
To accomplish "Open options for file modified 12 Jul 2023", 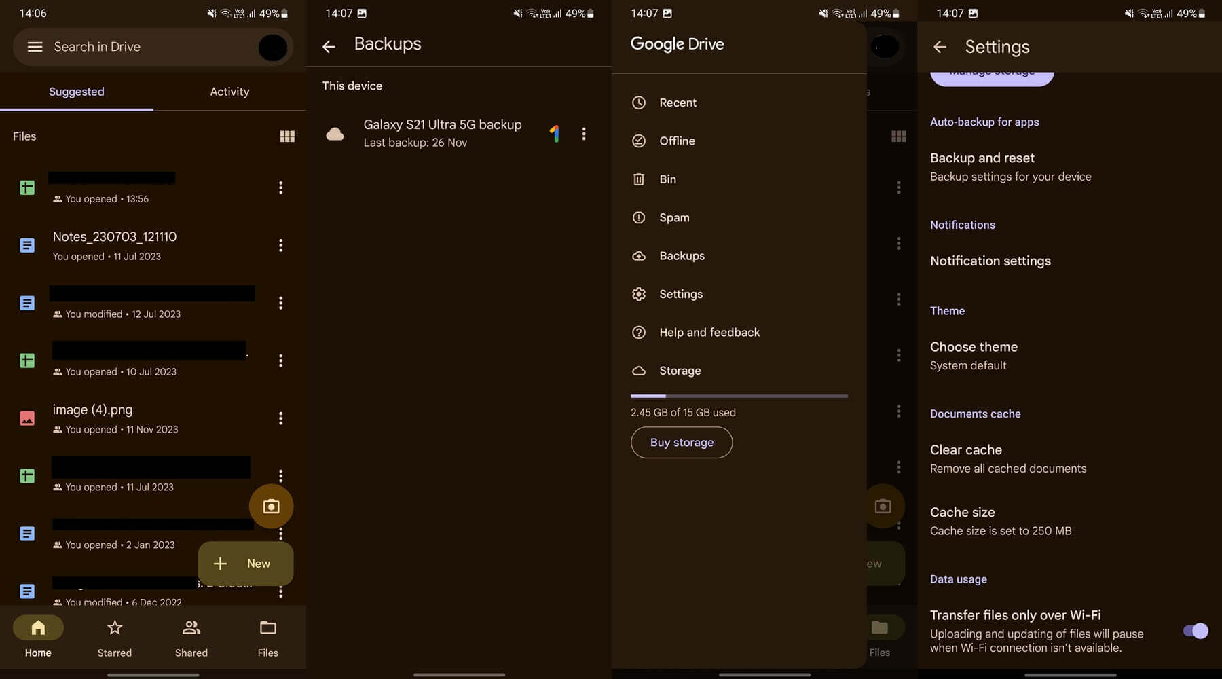I will pyautogui.click(x=280, y=303).
